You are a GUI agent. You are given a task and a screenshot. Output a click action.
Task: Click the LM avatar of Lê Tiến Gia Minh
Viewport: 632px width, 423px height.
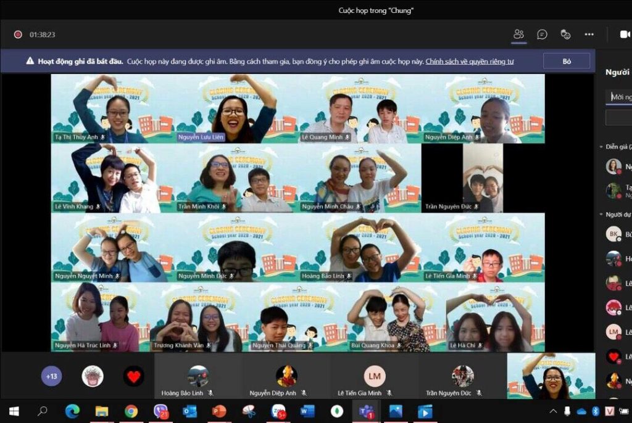(374, 376)
